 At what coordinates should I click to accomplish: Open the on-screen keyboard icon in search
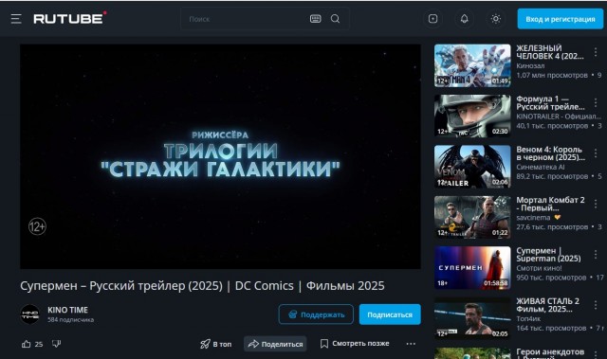coord(316,19)
